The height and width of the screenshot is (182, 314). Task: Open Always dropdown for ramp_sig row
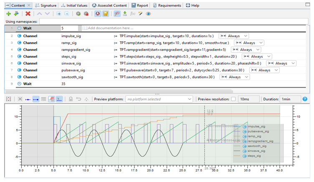pos(249,43)
